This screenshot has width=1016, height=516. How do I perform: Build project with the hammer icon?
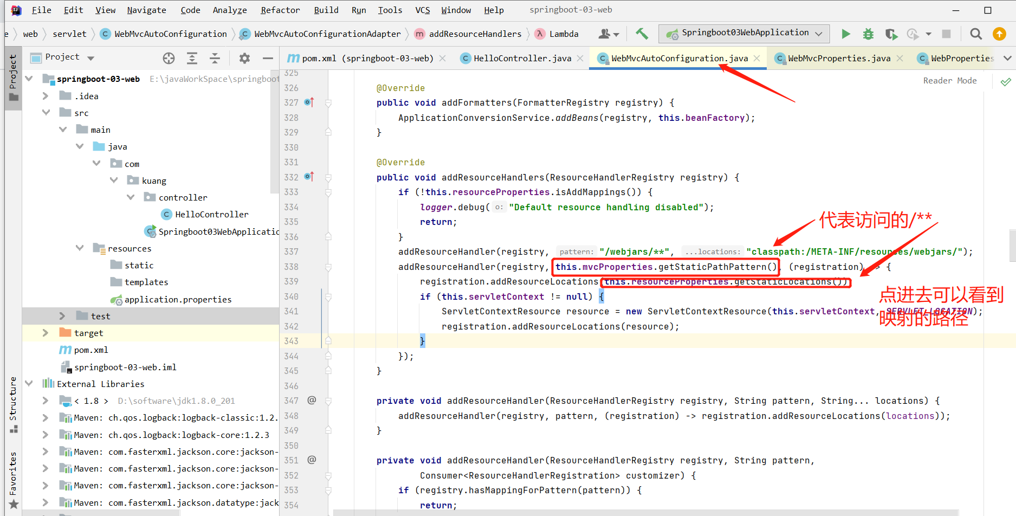coord(642,34)
